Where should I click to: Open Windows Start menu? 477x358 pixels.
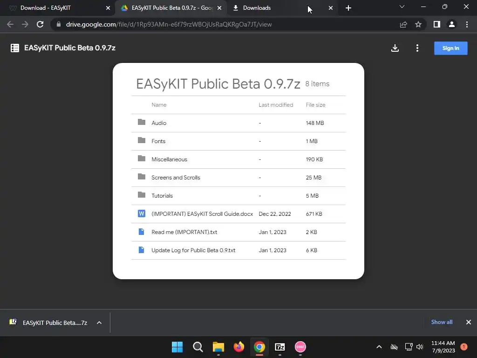pos(177,347)
